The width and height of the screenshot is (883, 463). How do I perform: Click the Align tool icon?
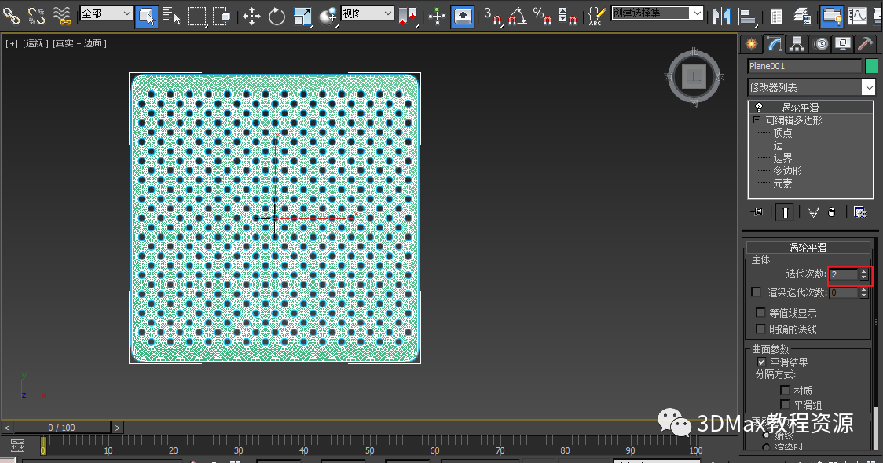[x=747, y=16]
